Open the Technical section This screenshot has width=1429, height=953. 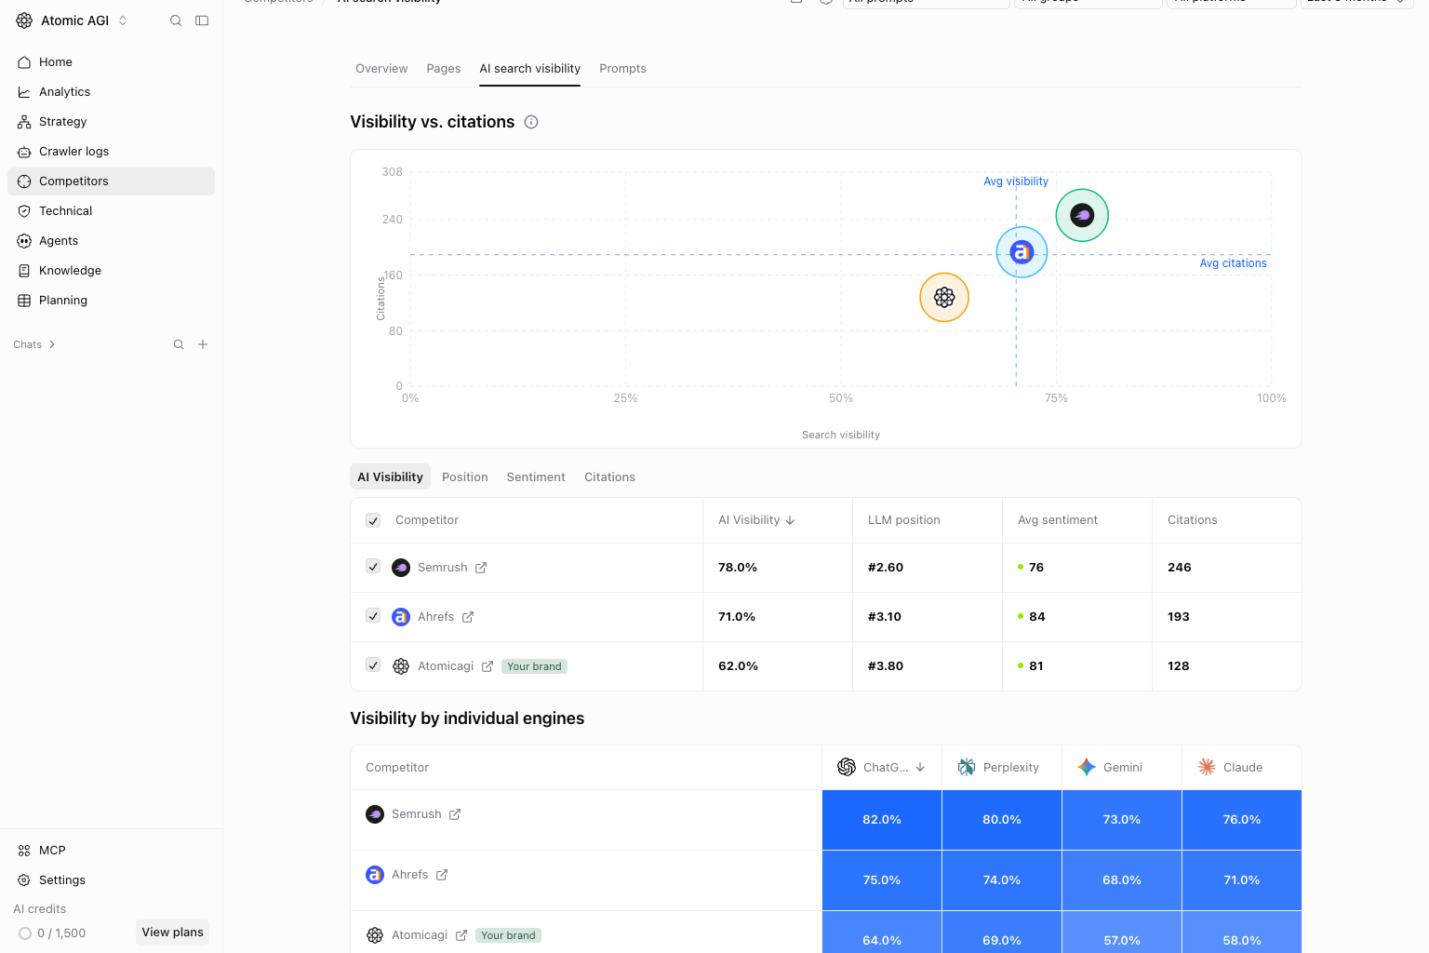[x=111, y=211]
